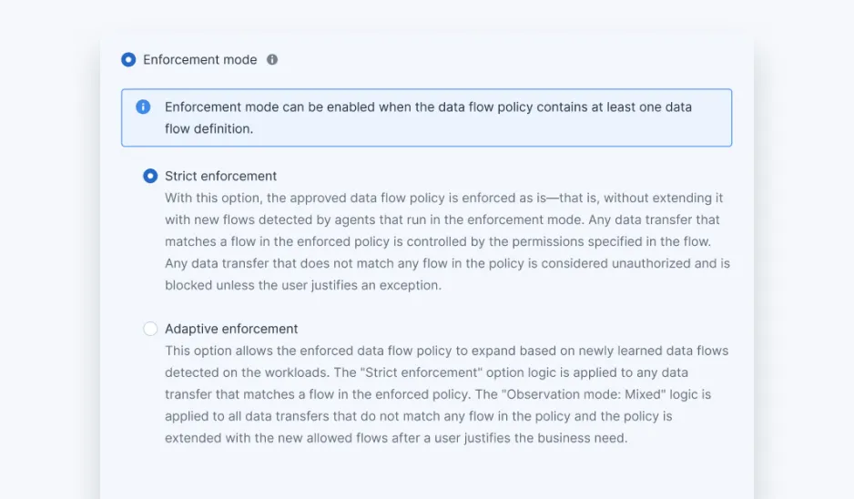
Task: Click the line "blocked unless the user justifies an exception."
Action: (302, 285)
